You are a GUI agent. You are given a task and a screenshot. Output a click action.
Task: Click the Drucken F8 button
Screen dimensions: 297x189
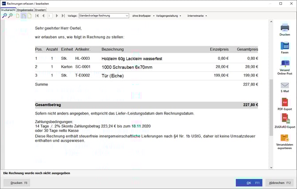point(17,183)
